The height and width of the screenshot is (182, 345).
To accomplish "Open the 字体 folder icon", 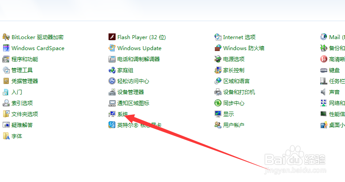I will pyautogui.click(x=6, y=136).
